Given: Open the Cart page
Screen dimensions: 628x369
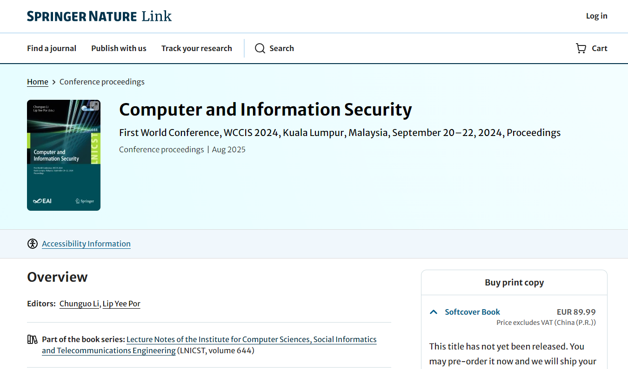Looking at the screenshot, I should [x=592, y=48].
